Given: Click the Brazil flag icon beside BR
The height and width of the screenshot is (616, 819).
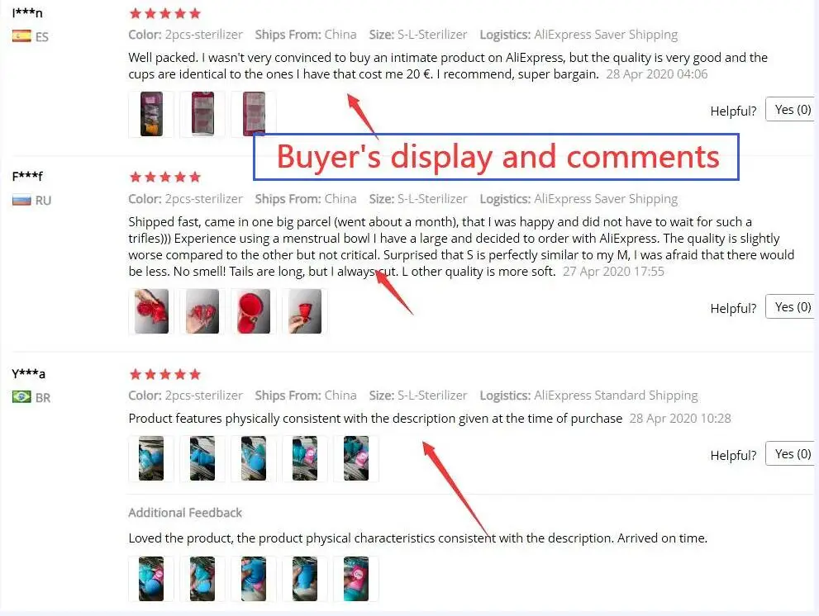Looking at the screenshot, I should (21, 396).
